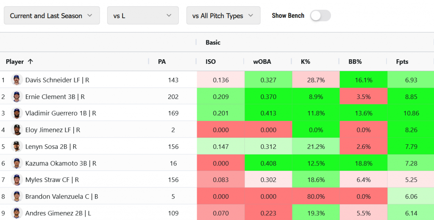Click Ernie Clement's headshot icon
This screenshot has height=220, width=434.
[x=17, y=96]
